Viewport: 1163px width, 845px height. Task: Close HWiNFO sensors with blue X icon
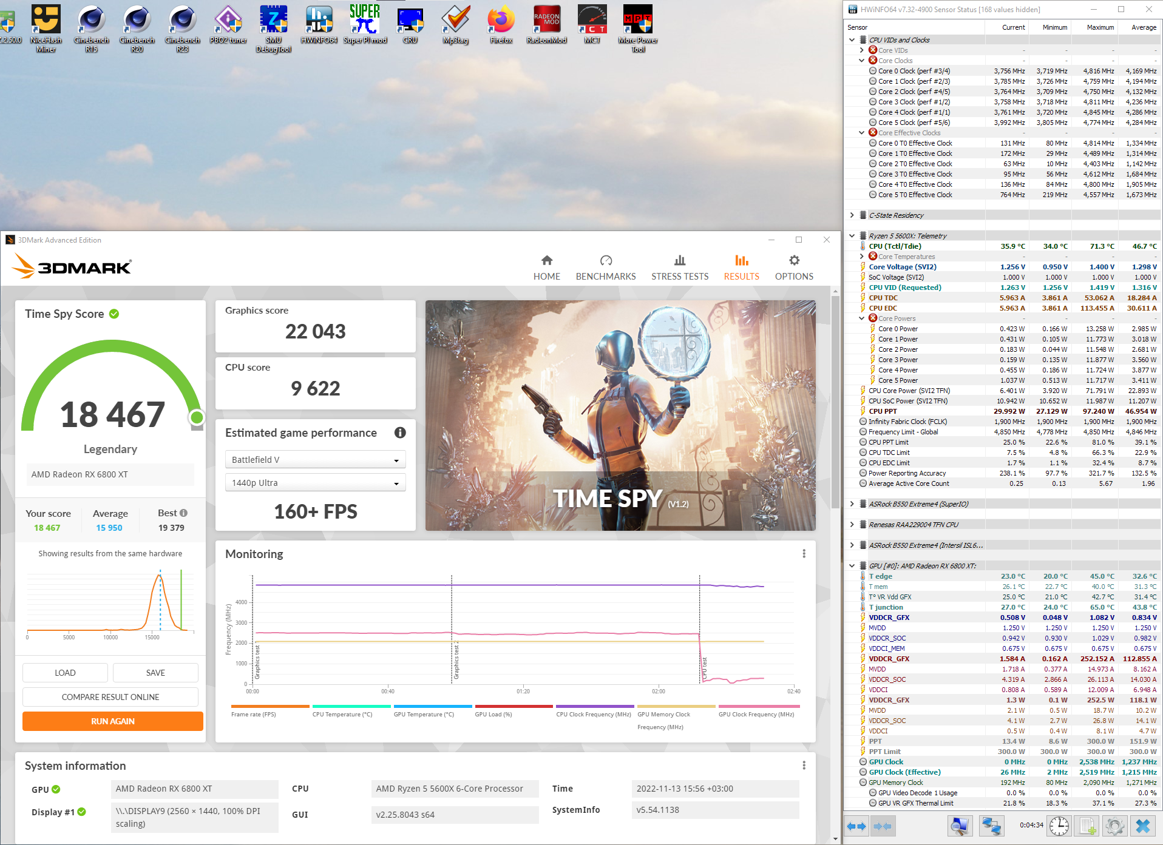pos(1143,826)
